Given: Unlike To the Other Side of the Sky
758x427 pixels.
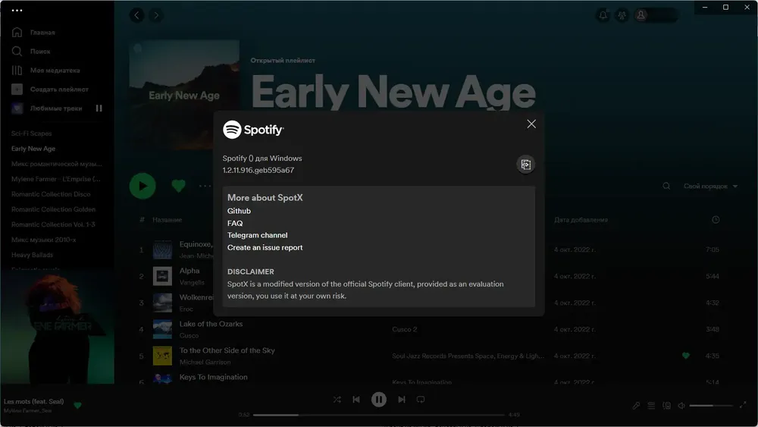Looking at the screenshot, I should 685,356.
